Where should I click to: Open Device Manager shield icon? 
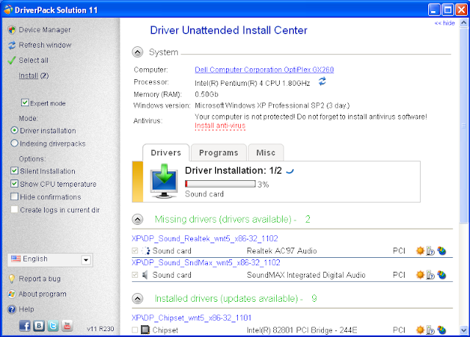click(x=12, y=29)
